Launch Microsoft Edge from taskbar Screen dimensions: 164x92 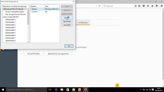(56, 90)
